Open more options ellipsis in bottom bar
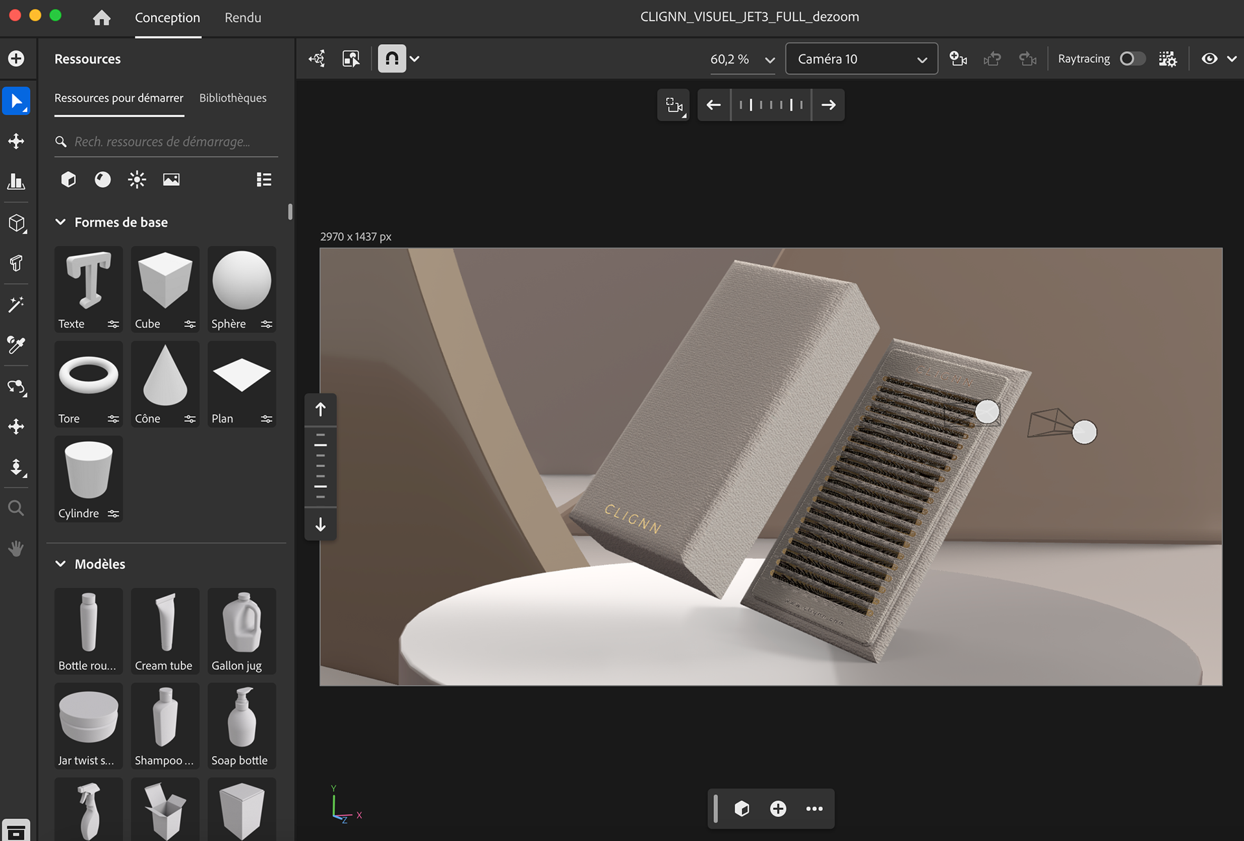This screenshot has height=841, width=1244. (814, 809)
